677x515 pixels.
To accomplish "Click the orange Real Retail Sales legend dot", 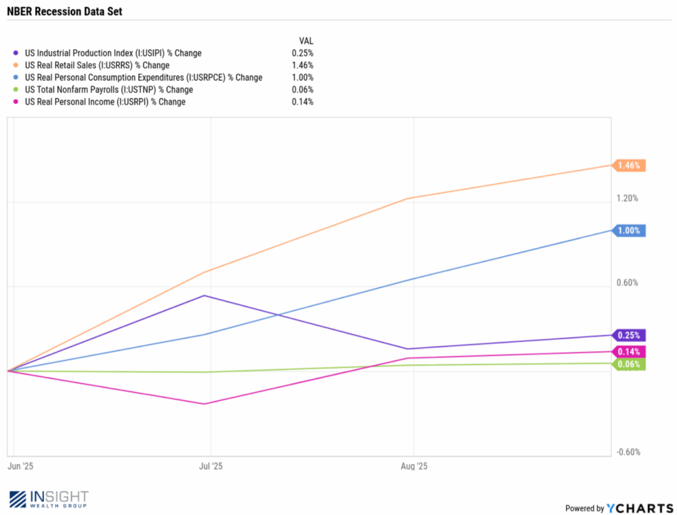I will click(x=16, y=65).
